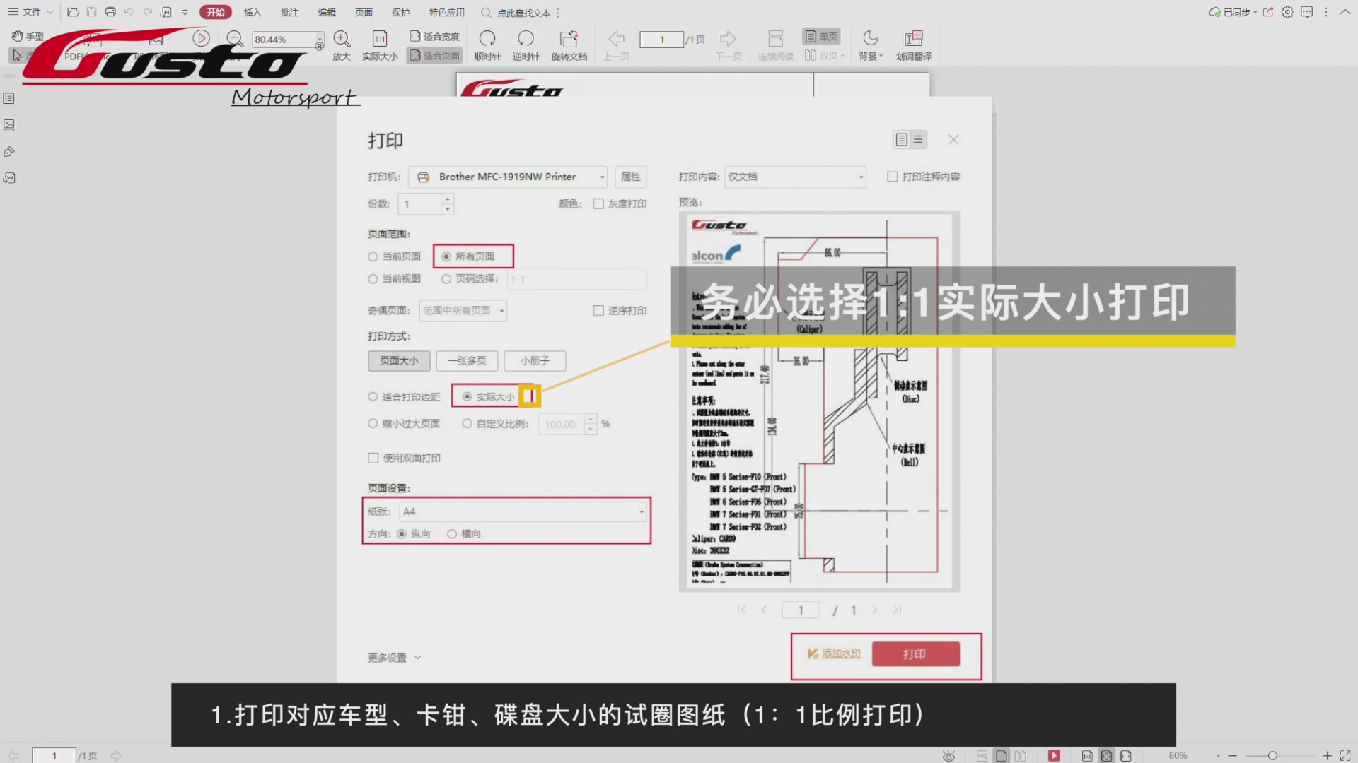Click the 属性 printer properties button
This screenshot has width=1358, height=763.
click(x=631, y=177)
